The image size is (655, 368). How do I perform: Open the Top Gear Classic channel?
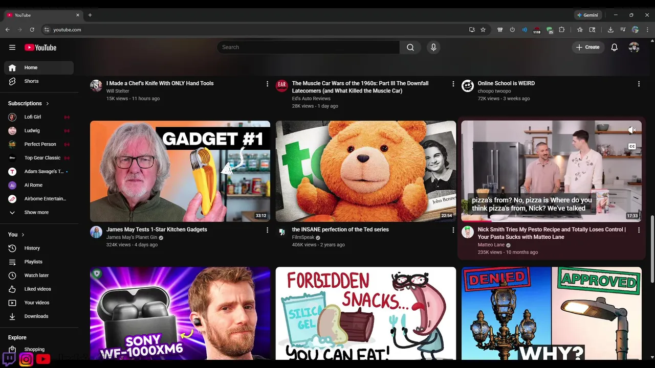39,158
